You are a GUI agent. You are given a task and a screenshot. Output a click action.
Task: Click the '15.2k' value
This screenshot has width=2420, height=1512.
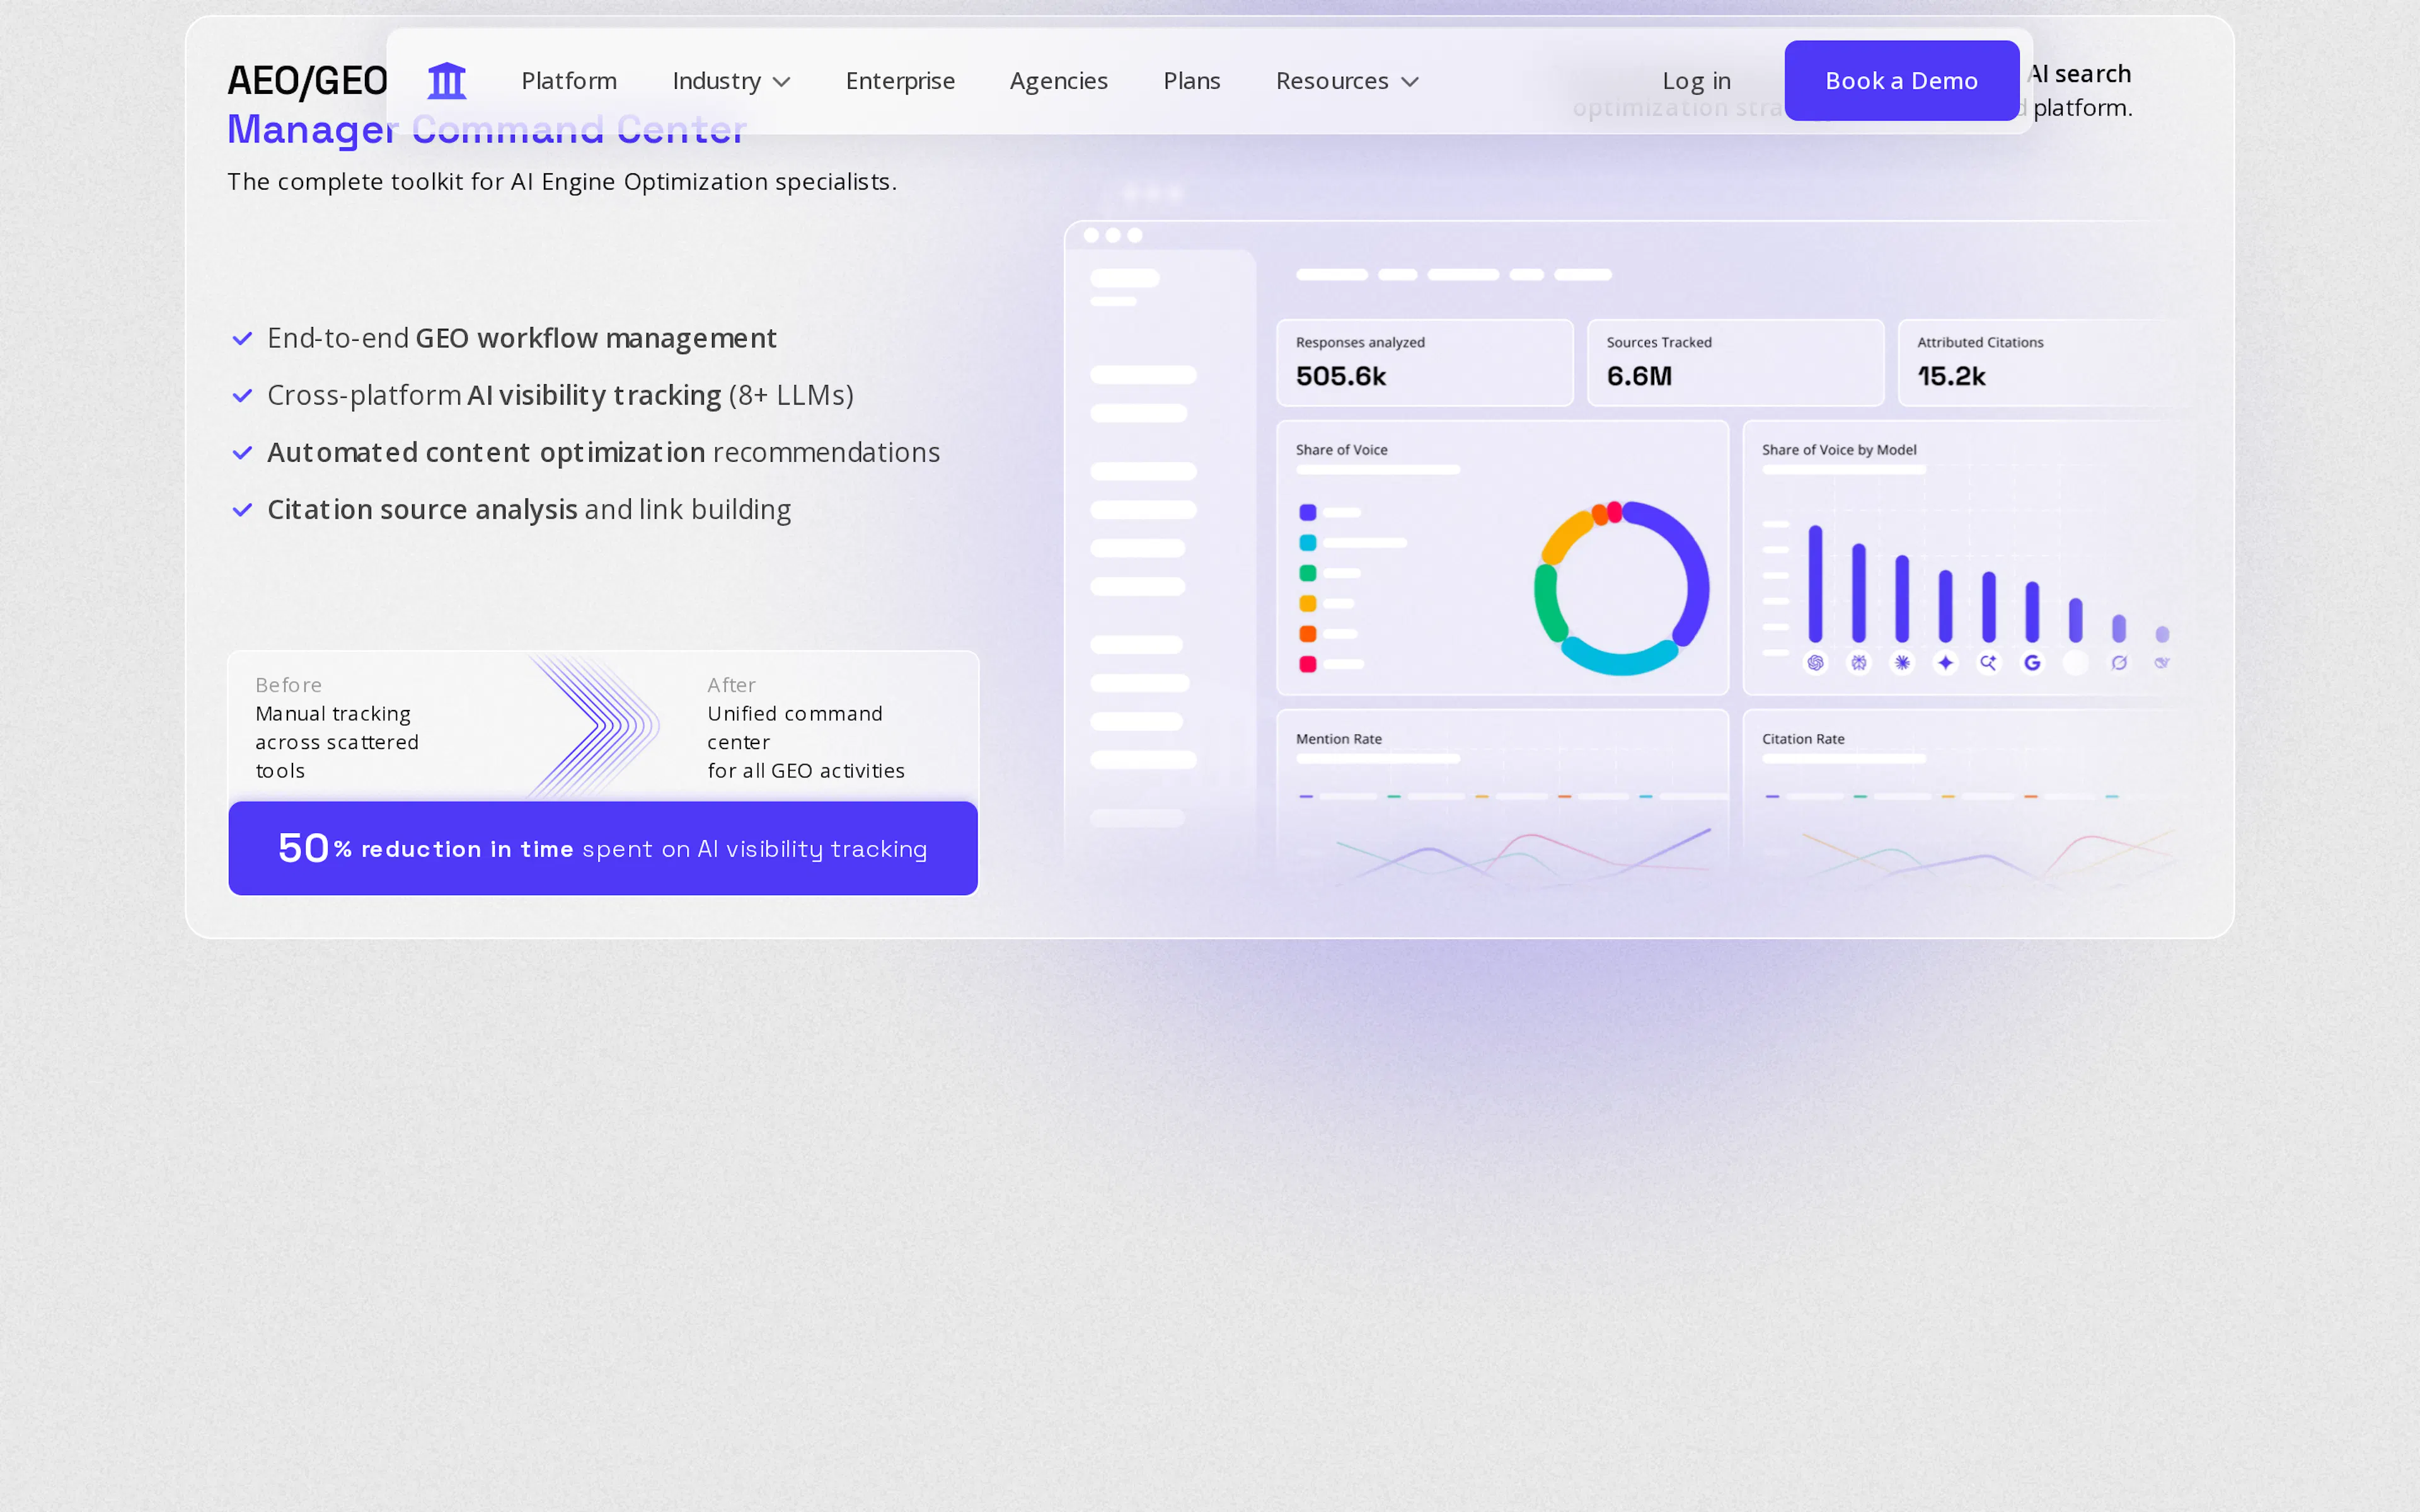click(1951, 376)
